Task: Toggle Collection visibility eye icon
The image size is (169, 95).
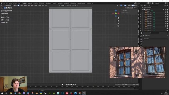Action: [165, 9]
